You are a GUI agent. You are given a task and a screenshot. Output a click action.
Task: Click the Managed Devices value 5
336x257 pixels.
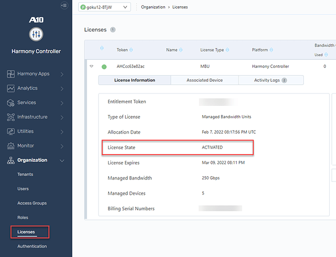tap(203, 193)
